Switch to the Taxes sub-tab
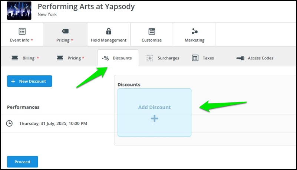The height and width of the screenshot is (170, 297). pyautogui.click(x=203, y=58)
